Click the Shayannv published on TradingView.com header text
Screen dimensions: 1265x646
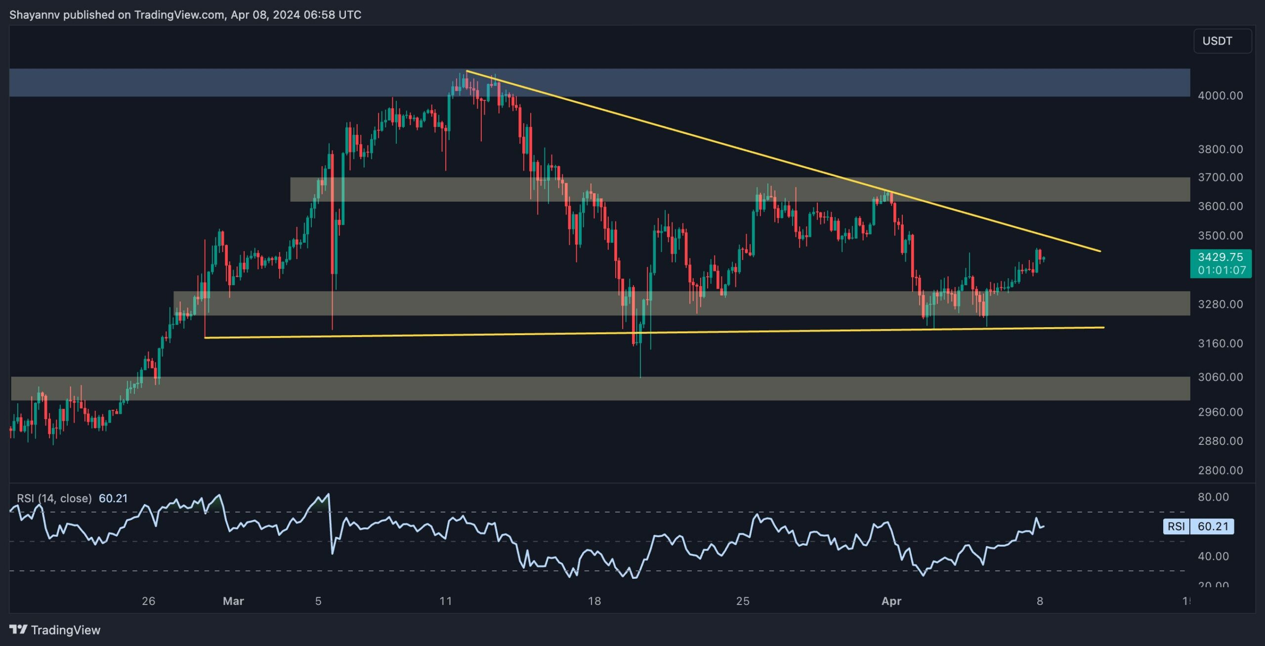(185, 15)
